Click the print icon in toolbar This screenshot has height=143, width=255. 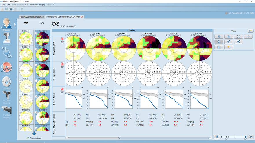click(x=11, y=9)
